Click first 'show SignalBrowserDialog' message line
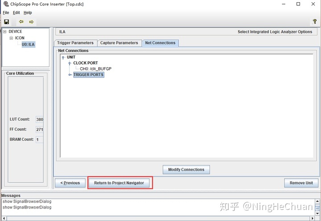This screenshot has width=321, height=221. click(x=27, y=201)
